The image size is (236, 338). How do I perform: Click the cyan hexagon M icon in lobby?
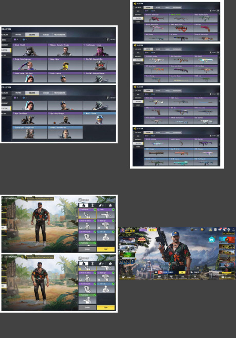point(212,240)
